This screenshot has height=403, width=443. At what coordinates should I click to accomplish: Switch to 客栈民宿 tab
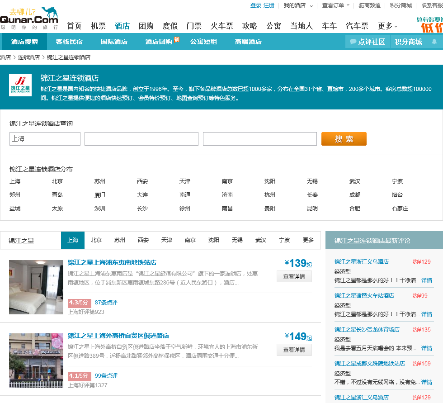point(69,42)
